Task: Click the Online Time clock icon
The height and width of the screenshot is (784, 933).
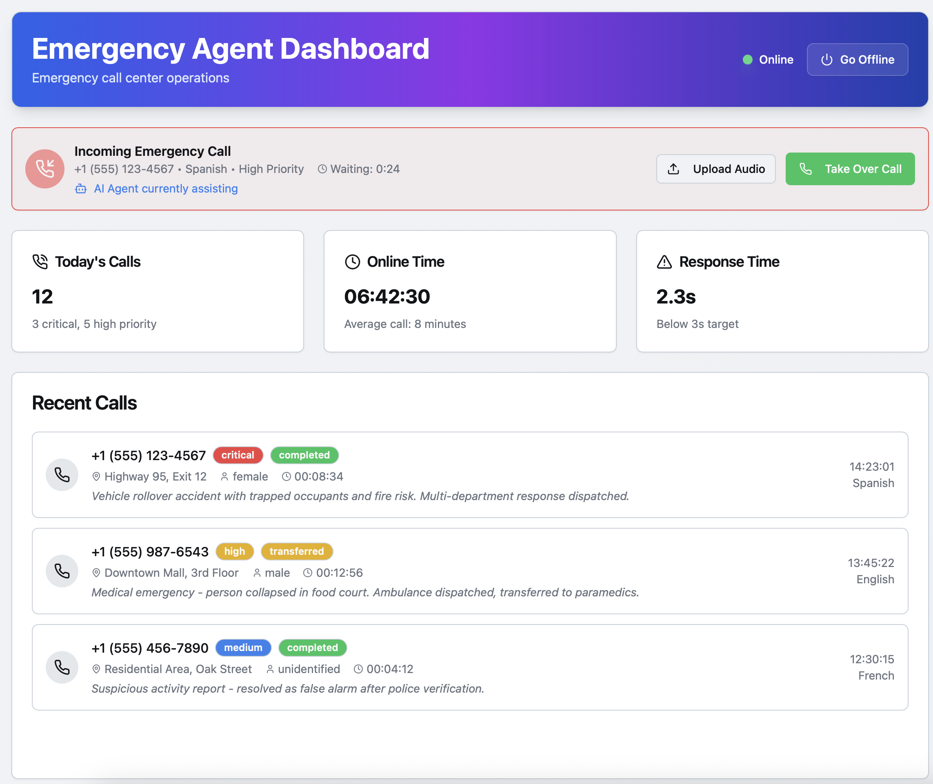Action: pos(352,262)
